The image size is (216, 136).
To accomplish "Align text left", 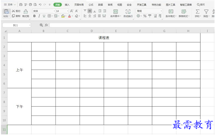I will tap(85, 16).
